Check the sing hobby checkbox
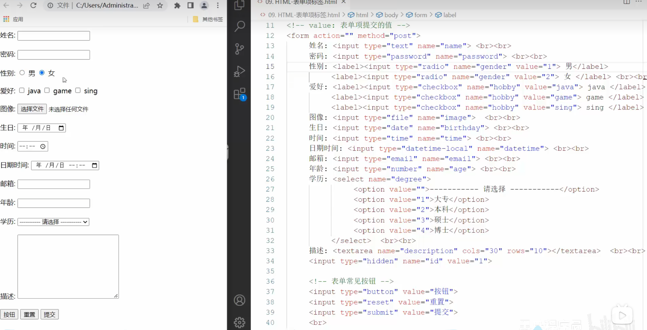Image resolution: width=647 pixels, height=330 pixels. 78,90
